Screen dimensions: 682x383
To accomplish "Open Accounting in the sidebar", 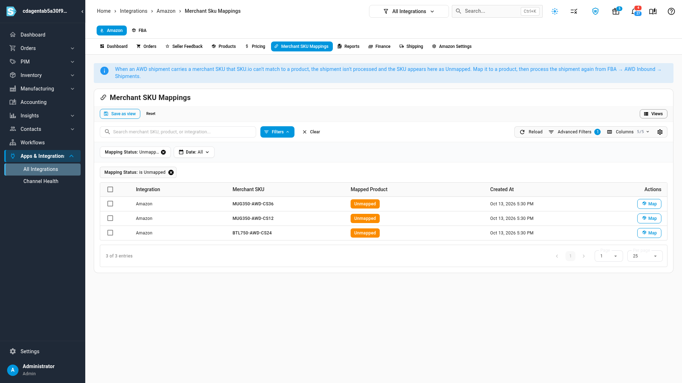I will coord(43,102).
